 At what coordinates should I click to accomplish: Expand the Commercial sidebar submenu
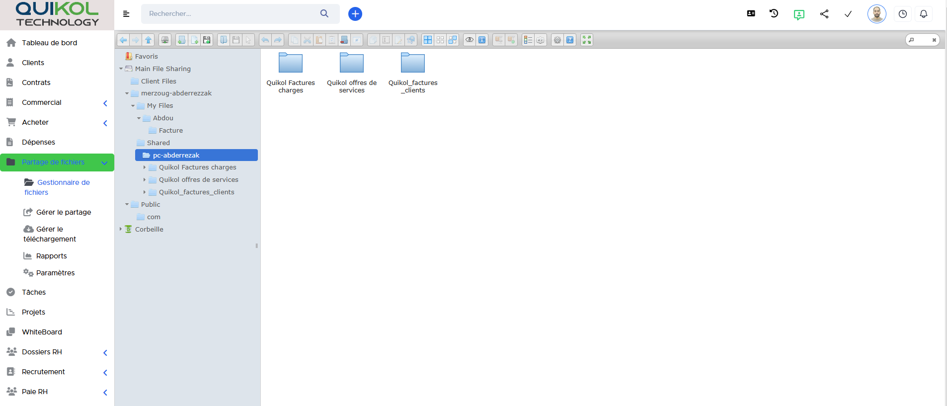[x=105, y=103]
